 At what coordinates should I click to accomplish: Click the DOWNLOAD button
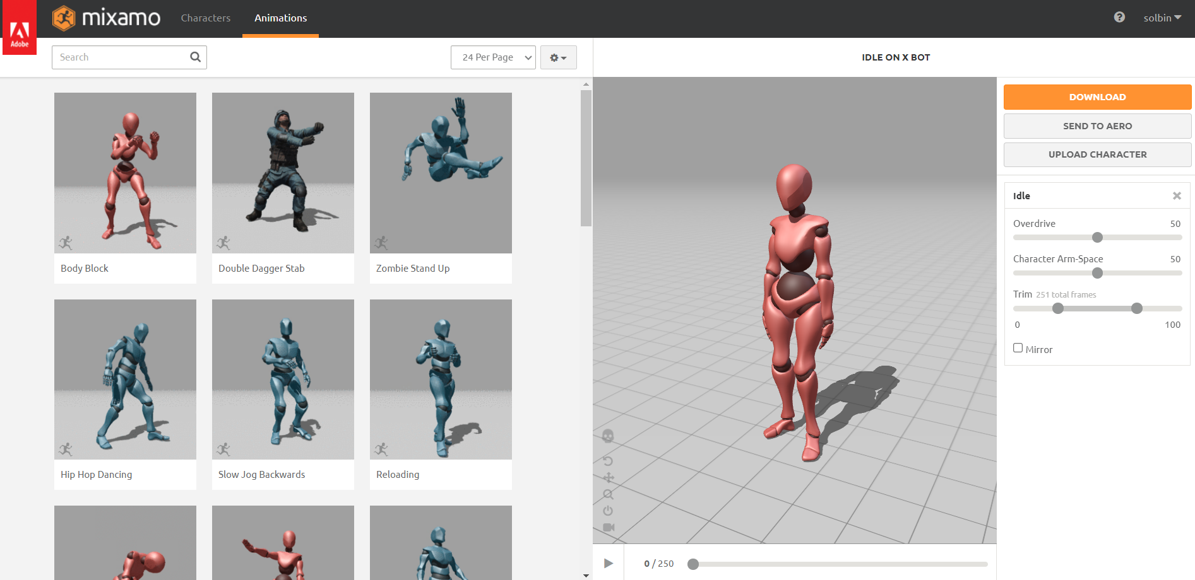1097,96
